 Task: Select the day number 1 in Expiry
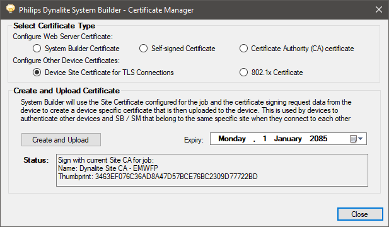click(264, 139)
